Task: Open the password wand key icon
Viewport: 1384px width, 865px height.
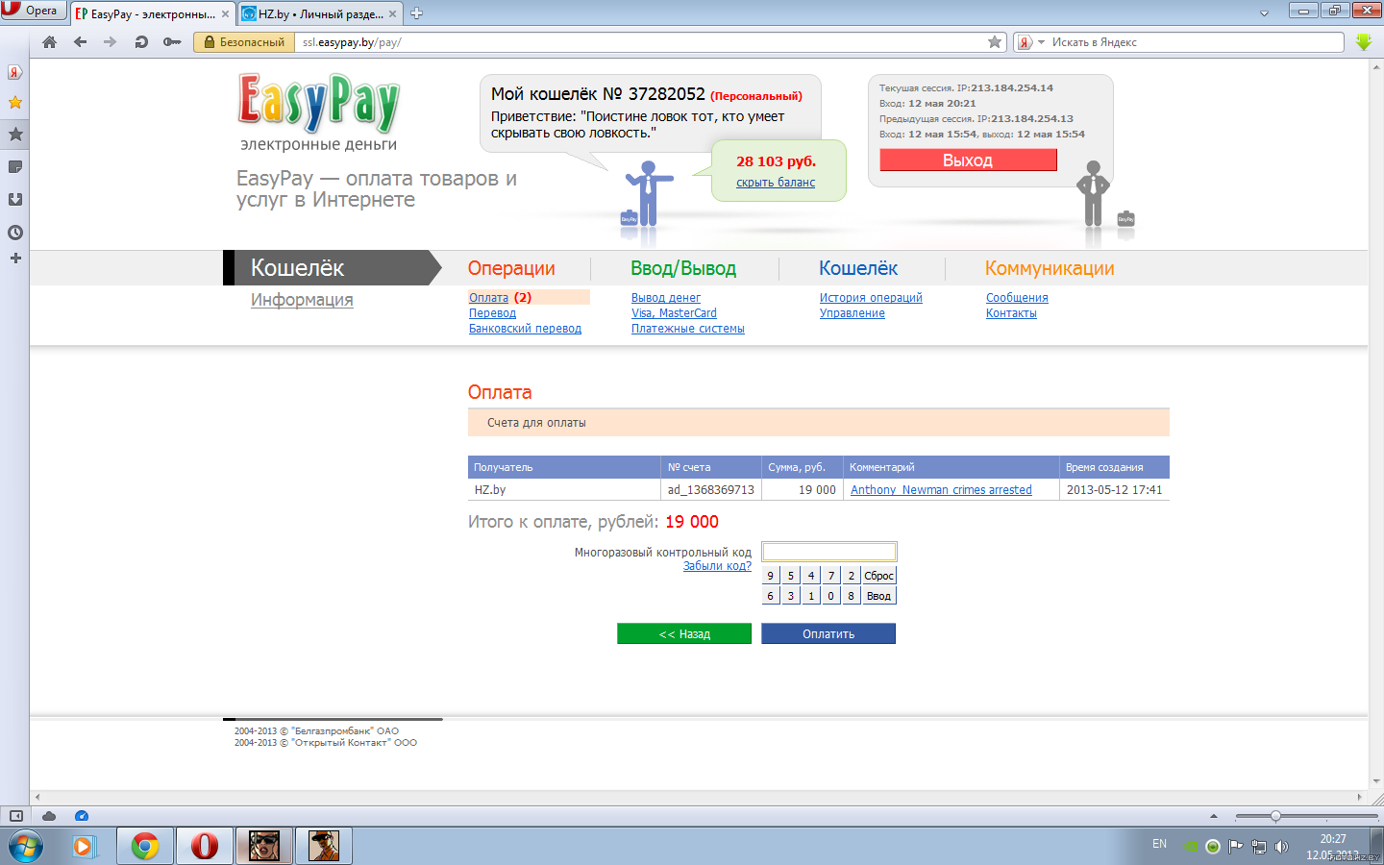Action: pos(172,42)
